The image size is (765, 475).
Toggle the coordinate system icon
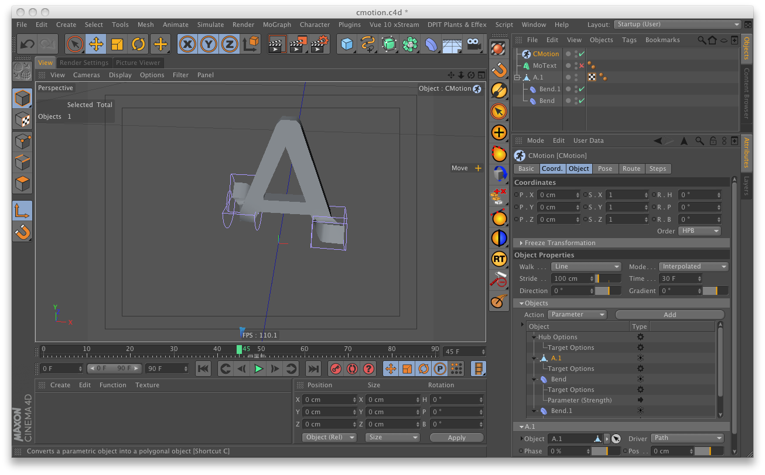(251, 44)
